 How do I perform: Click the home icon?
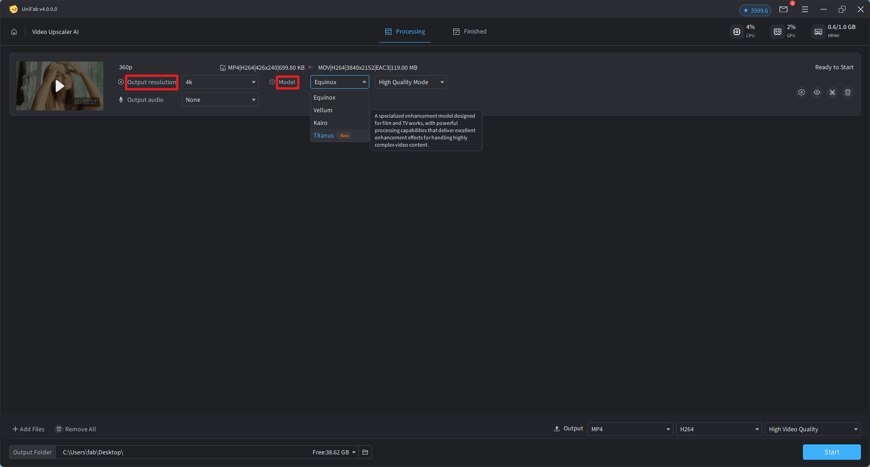(x=14, y=32)
